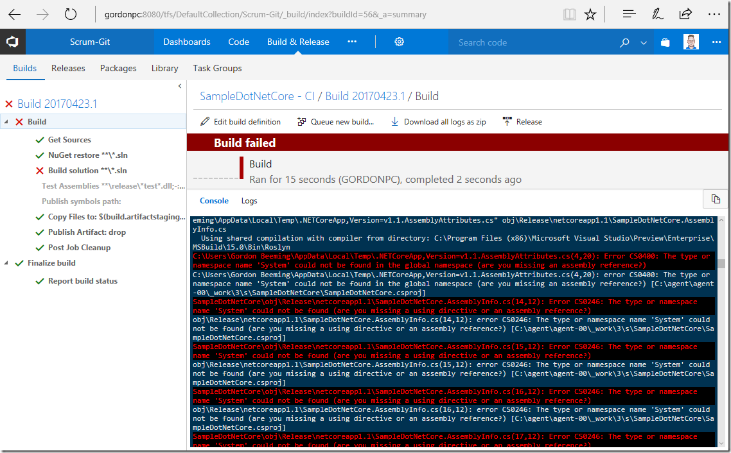Collapse the Finalize build tree node
The width and height of the screenshot is (731, 453).
6,263
